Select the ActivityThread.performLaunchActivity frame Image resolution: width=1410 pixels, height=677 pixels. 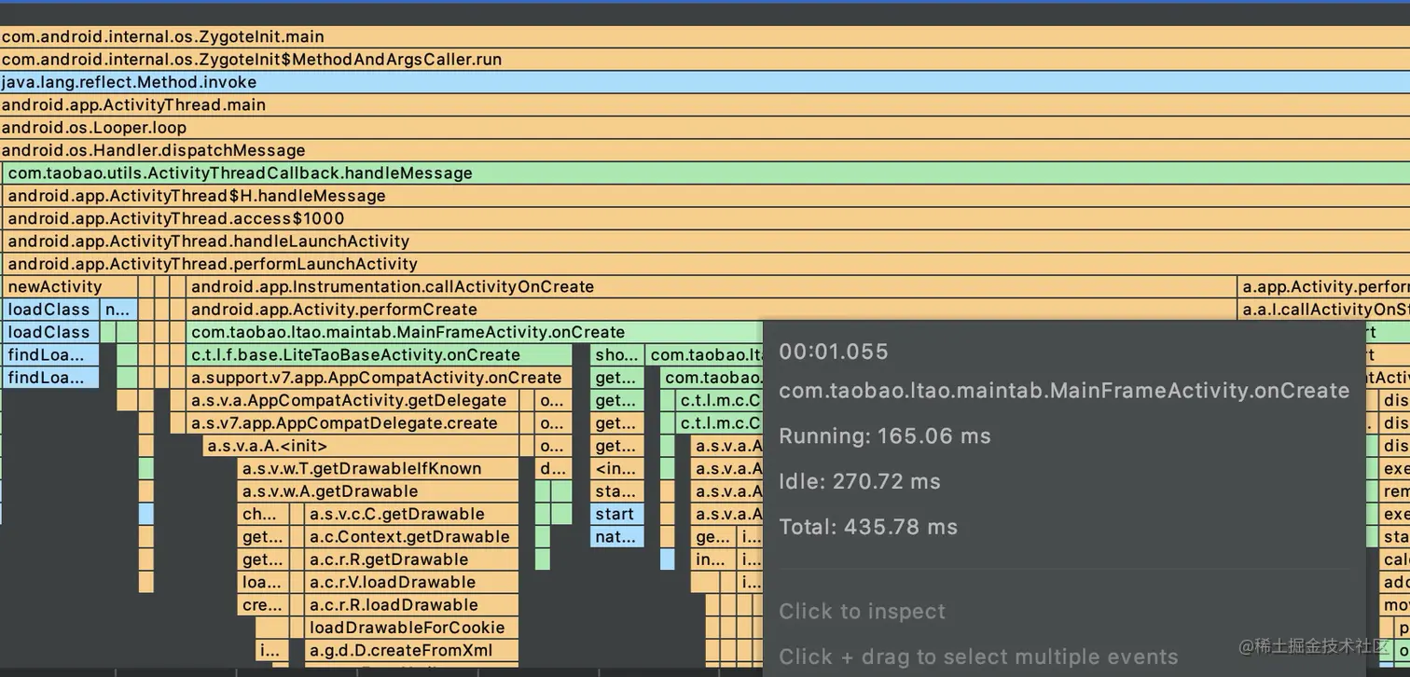tap(707, 264)
